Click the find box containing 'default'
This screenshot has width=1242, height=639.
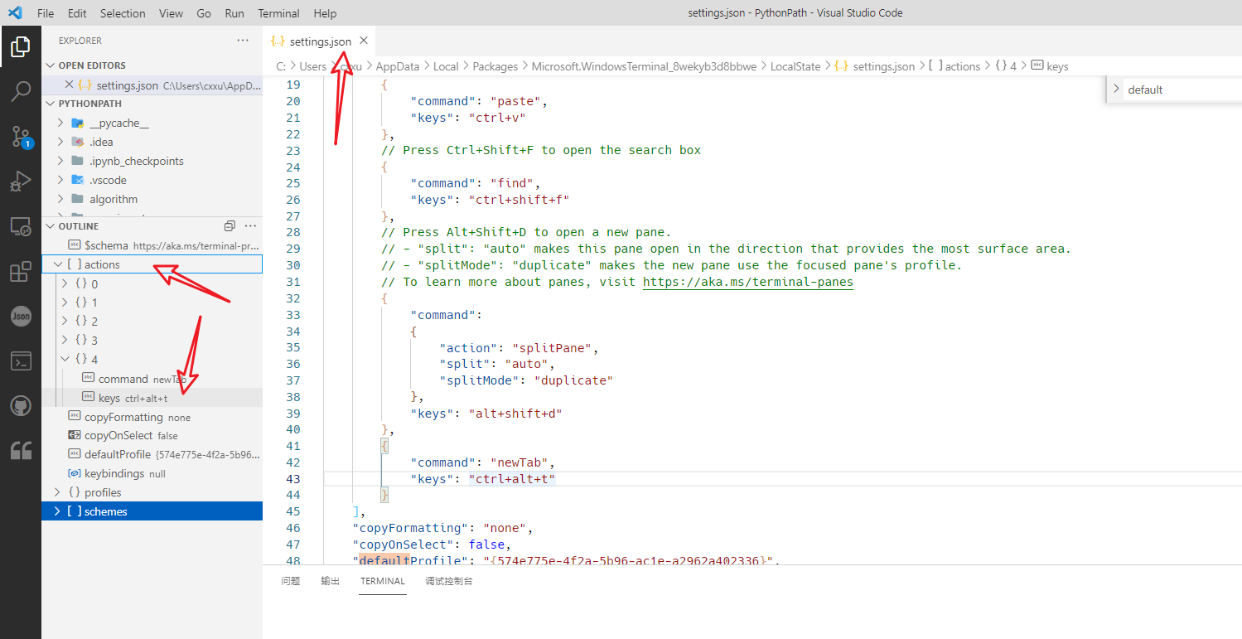click(x=1184, y=90)
